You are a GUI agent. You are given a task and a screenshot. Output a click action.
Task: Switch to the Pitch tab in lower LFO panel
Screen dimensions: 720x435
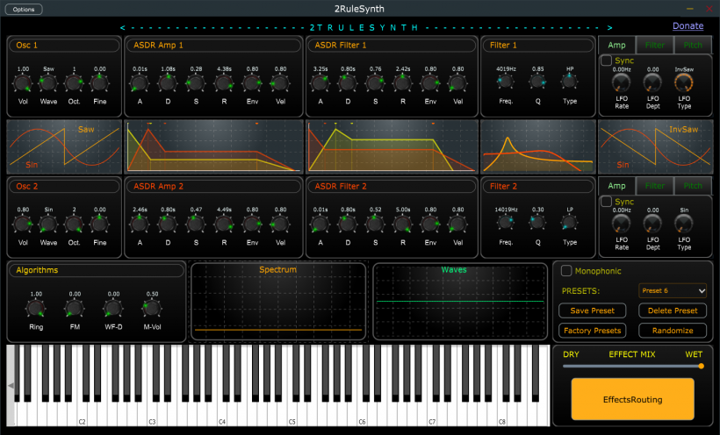[693, 185]
